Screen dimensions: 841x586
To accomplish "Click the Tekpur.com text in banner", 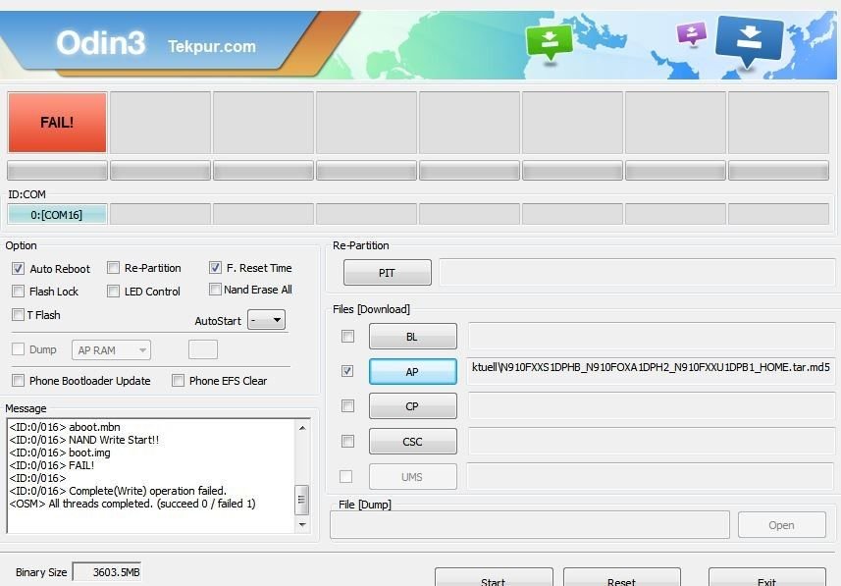I will point(212,47).
